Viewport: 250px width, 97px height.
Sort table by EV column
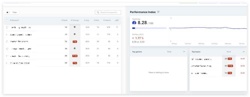[116, 20]
